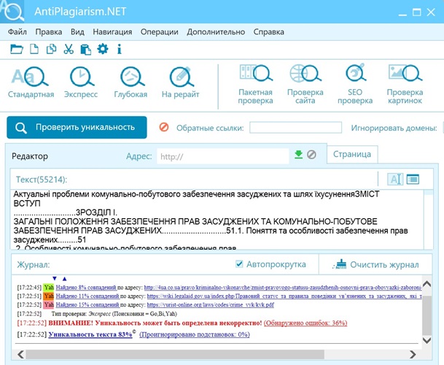Launch Проверка сайта
Image resolution: width=444 pixels, height=365 pixels.
[305, 84]
